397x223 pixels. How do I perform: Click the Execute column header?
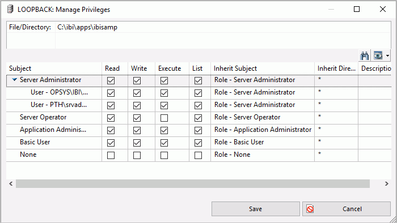coord(172,68)
